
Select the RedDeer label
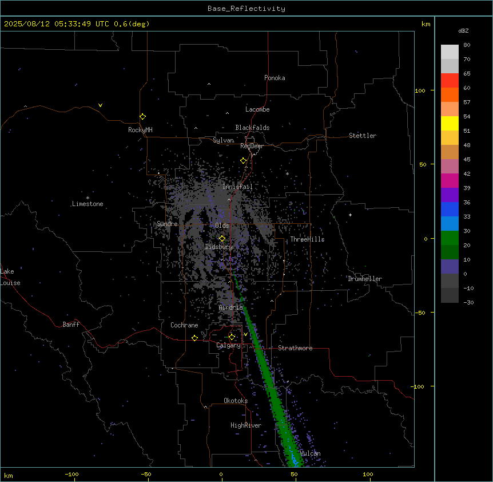(x=252, y=146)
